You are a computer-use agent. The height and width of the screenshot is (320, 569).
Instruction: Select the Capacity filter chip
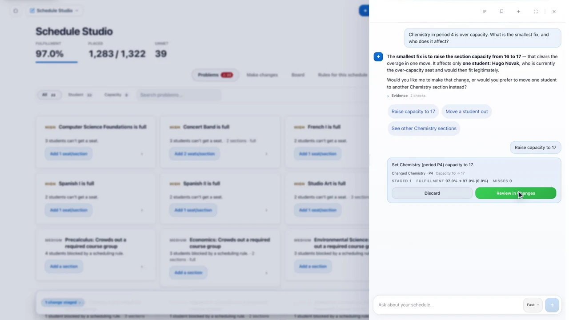(x=116, y=95)
